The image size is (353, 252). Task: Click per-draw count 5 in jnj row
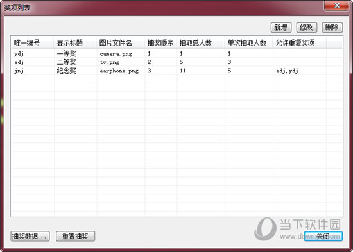229,71
